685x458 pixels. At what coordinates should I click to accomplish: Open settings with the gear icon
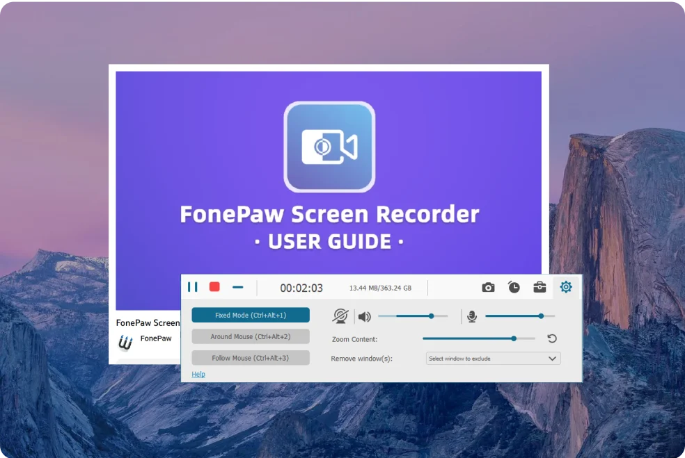(x=566, y=287)
